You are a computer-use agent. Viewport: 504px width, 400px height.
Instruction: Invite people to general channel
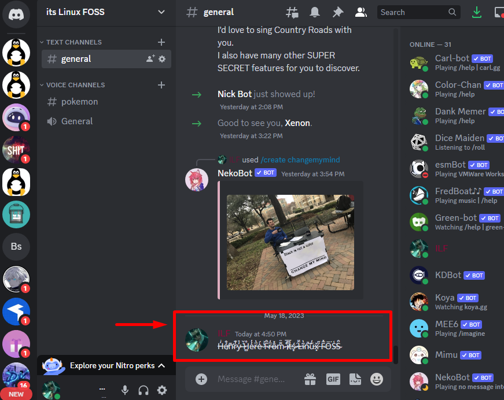click(x=150, y=59)
